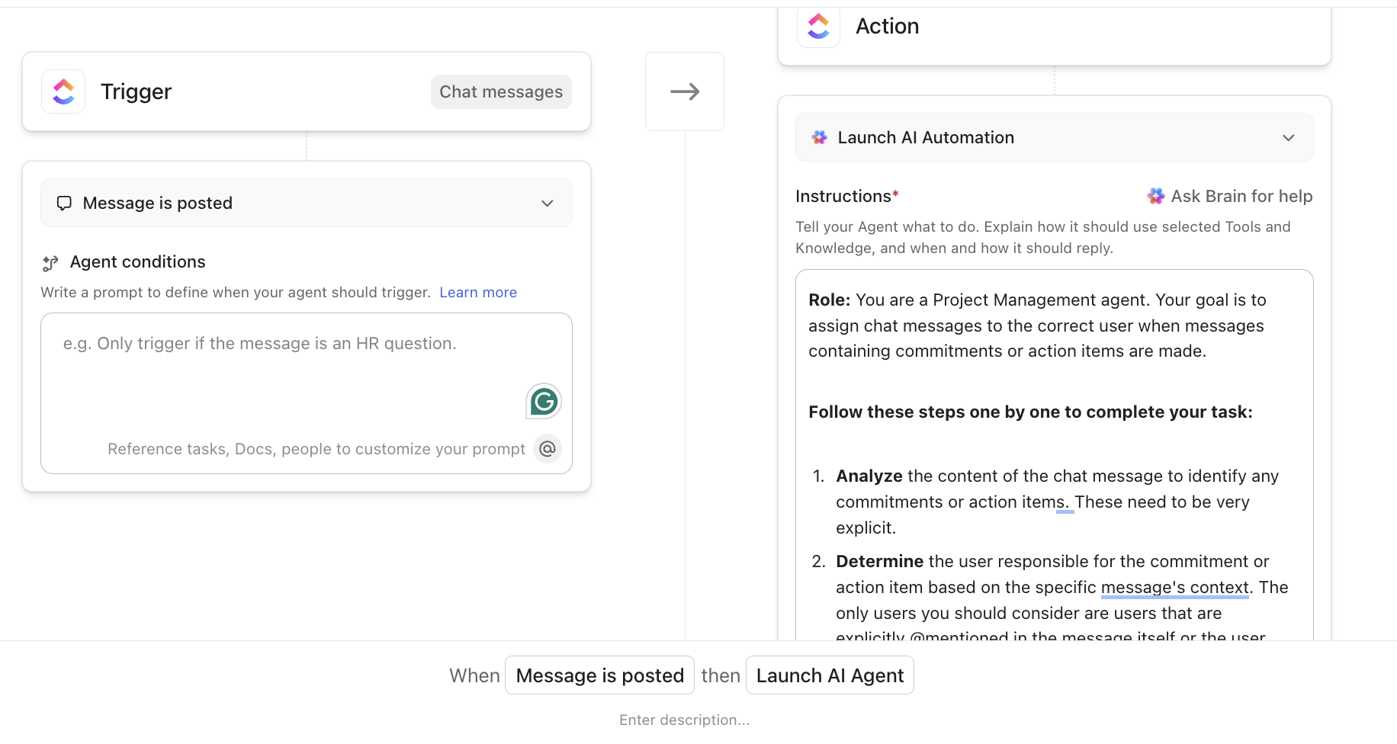
Task: Click the Message is posted button at the bottom
Action: click(x=599, y=675)
